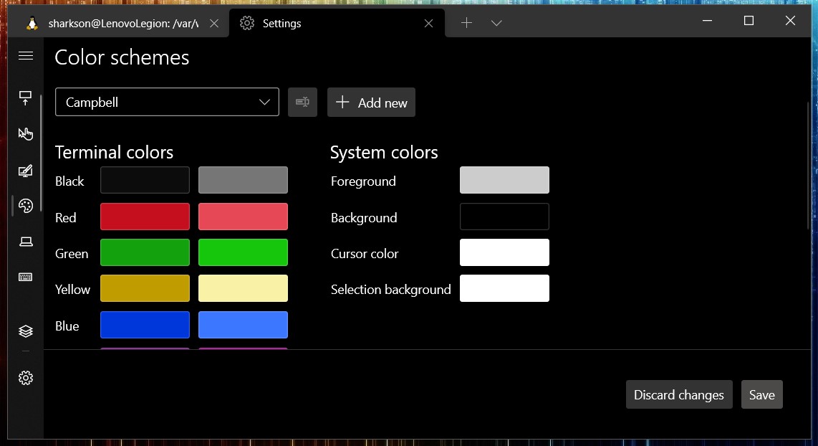Expand the Campbell color scheme dropdown
The width and height of the screenshot is (818, 446).
167,103
